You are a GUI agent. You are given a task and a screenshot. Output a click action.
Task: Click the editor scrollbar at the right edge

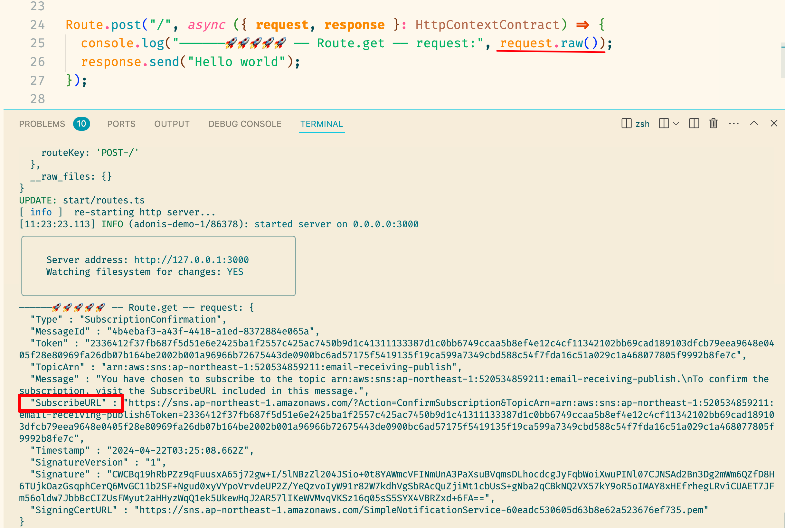tap(783, 61)
